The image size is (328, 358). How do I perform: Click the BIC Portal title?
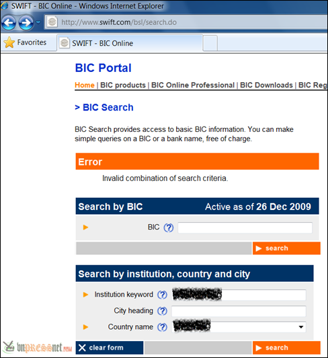coord(103,68)
